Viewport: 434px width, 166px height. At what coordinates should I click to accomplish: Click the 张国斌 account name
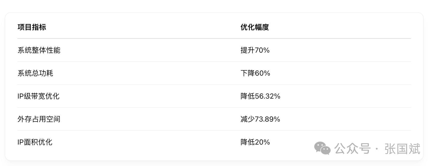tap(402, 149)
